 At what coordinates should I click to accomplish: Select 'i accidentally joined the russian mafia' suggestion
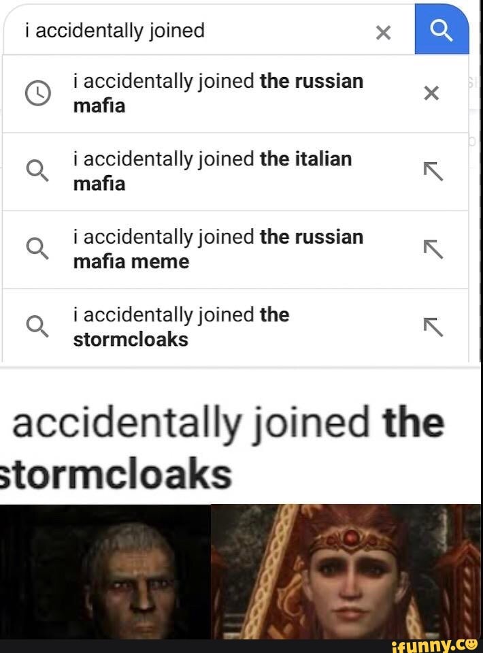coord(218,93)
